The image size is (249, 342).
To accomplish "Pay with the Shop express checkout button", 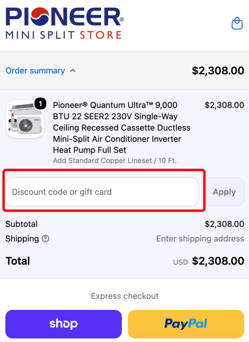I will point(63,324).
